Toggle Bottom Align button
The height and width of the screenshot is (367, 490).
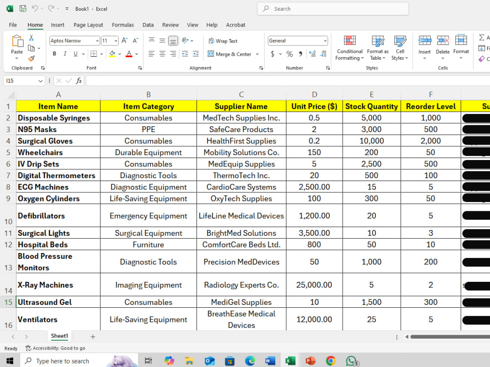tap(173, 41)
